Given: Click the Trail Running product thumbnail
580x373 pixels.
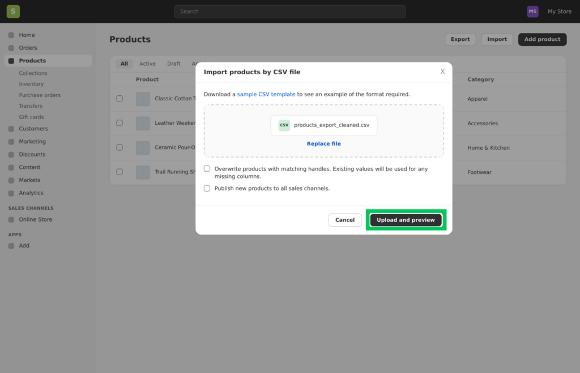Looking at the screenshot, I should tap(143, 172).
